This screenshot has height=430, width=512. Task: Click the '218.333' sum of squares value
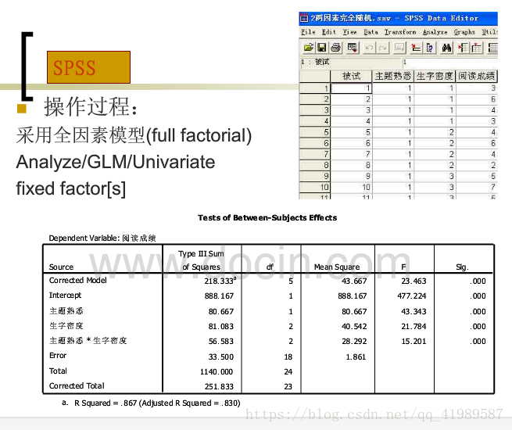(x=220, y=281)
